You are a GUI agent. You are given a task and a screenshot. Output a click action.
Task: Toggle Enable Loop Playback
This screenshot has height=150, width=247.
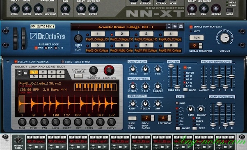click(x=191, y=27)
